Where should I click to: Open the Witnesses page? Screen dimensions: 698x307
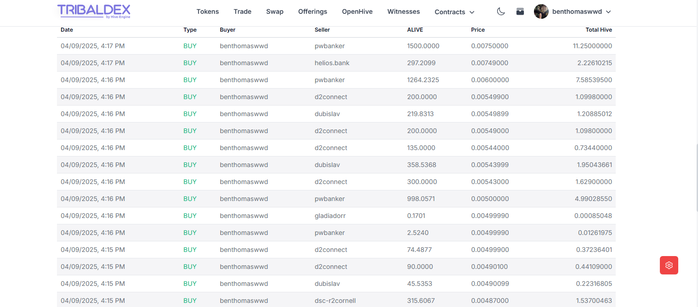click(x=403, y=11)
